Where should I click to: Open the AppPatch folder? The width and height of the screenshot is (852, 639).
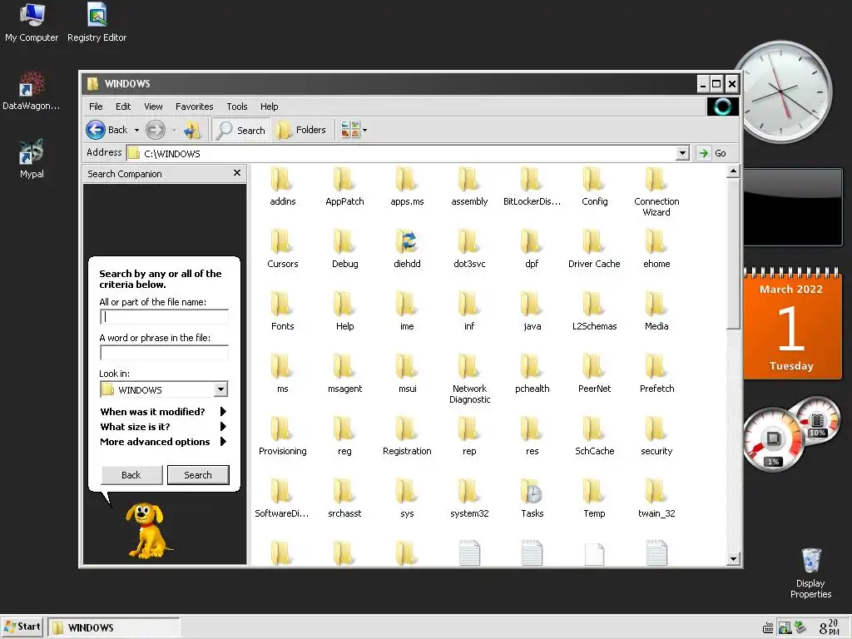[344, 186]
